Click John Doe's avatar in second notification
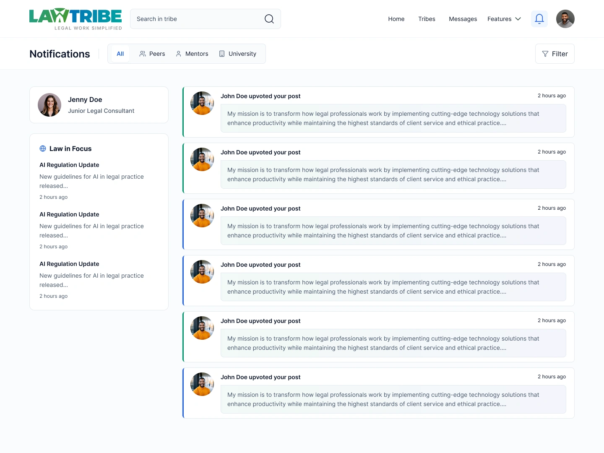Image resolution: width=604 pixels, height=453 pixels. (x=202, y=159)
